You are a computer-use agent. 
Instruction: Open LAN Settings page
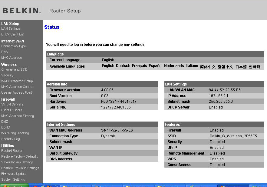point(11,28)
